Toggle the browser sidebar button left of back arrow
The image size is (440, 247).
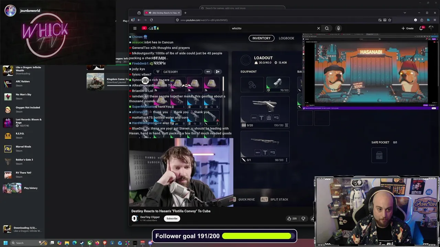click(x=133, y=20)
